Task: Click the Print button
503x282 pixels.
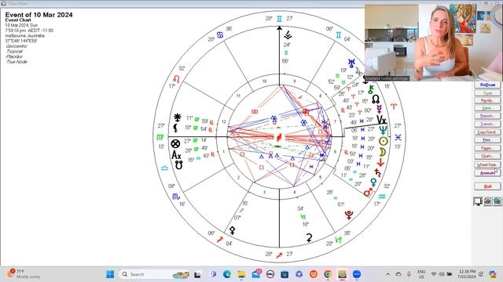Action: point(487,140)
